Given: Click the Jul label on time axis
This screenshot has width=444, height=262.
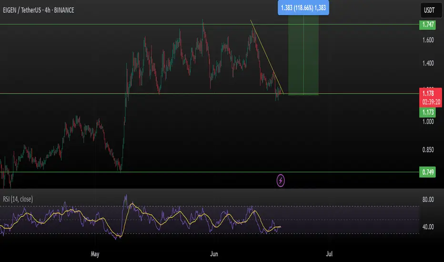Looking at the screenshot, I should 329,254.
